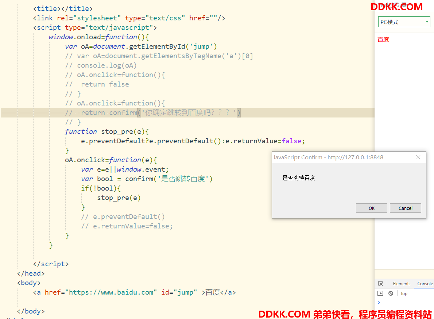Click the '// e.preventDefault()' comment line
The width and height of the screenshot is (434, 319).
[x=123, y=217]
